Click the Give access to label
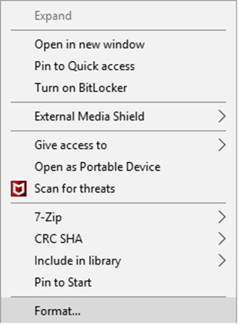 71,145
